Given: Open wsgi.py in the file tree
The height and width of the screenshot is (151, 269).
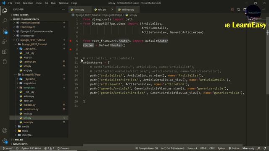Looking at the screenshot, I should tap(28, 70).
